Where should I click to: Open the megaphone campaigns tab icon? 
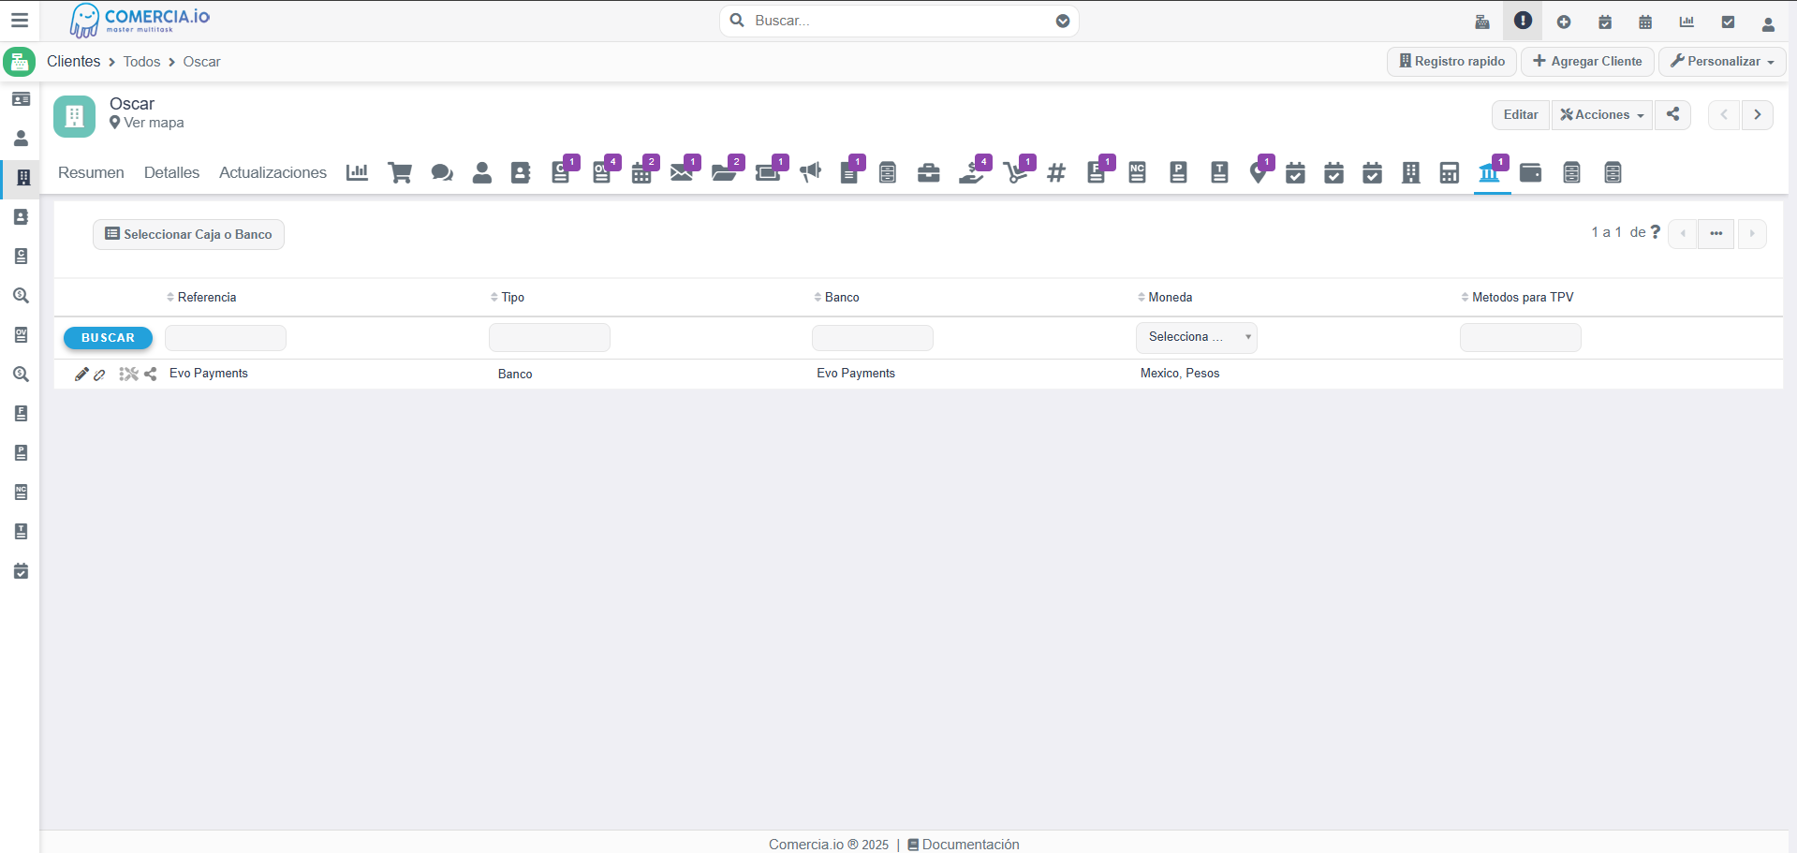pos(810,172)
